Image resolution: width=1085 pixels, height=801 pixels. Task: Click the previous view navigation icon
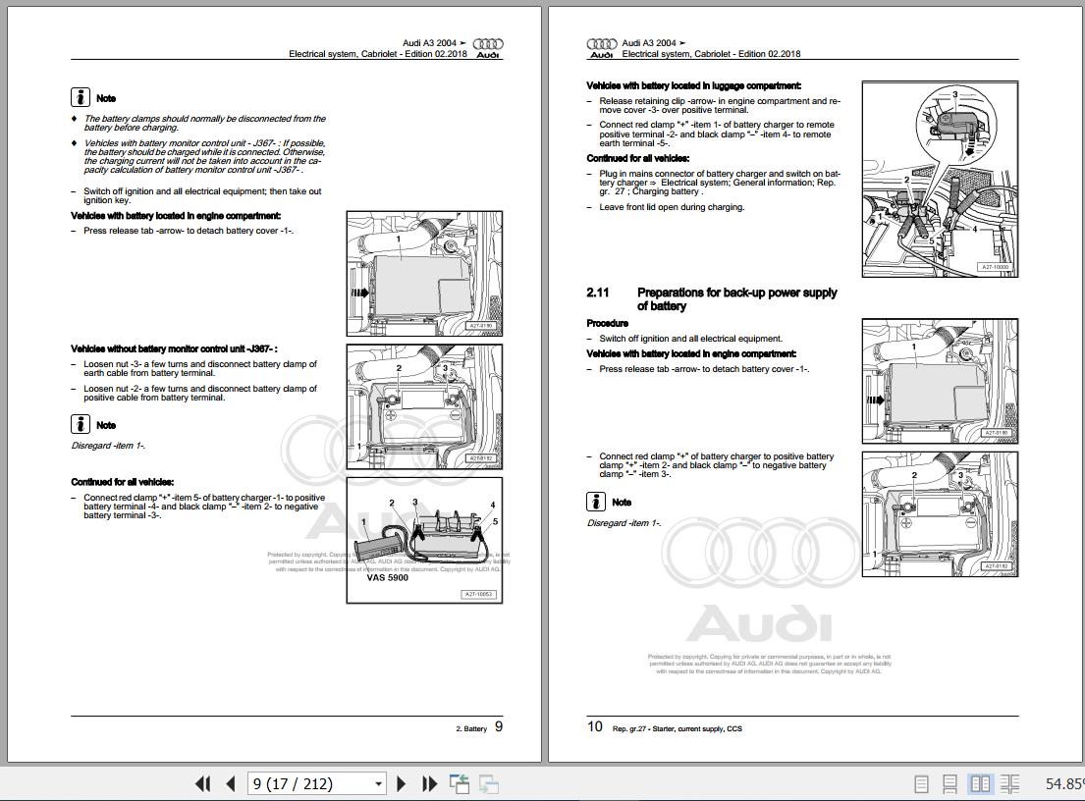[x=460, y=783]
